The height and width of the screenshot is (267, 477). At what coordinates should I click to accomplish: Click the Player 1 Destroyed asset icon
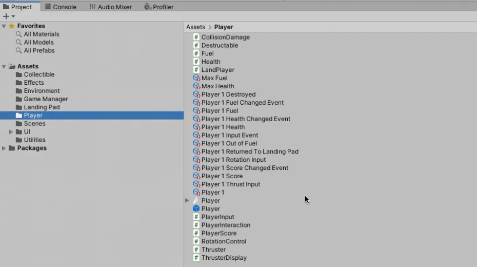196,94
